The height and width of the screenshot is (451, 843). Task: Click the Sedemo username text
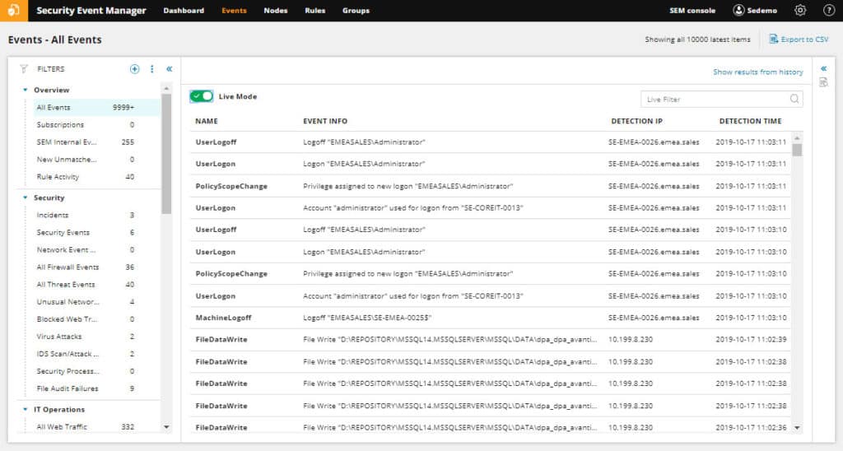[761, 10]
